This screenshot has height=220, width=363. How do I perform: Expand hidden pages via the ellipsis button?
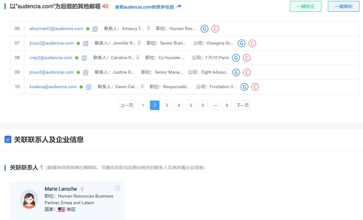point(215,105)
